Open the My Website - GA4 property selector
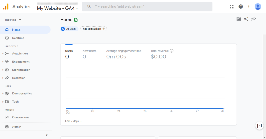The width and height of the screenshot is (266, 139). click(x=57, y=8)
